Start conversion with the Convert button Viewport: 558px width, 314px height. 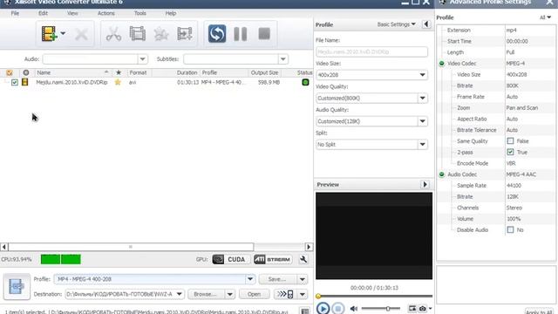click(217, 34)
